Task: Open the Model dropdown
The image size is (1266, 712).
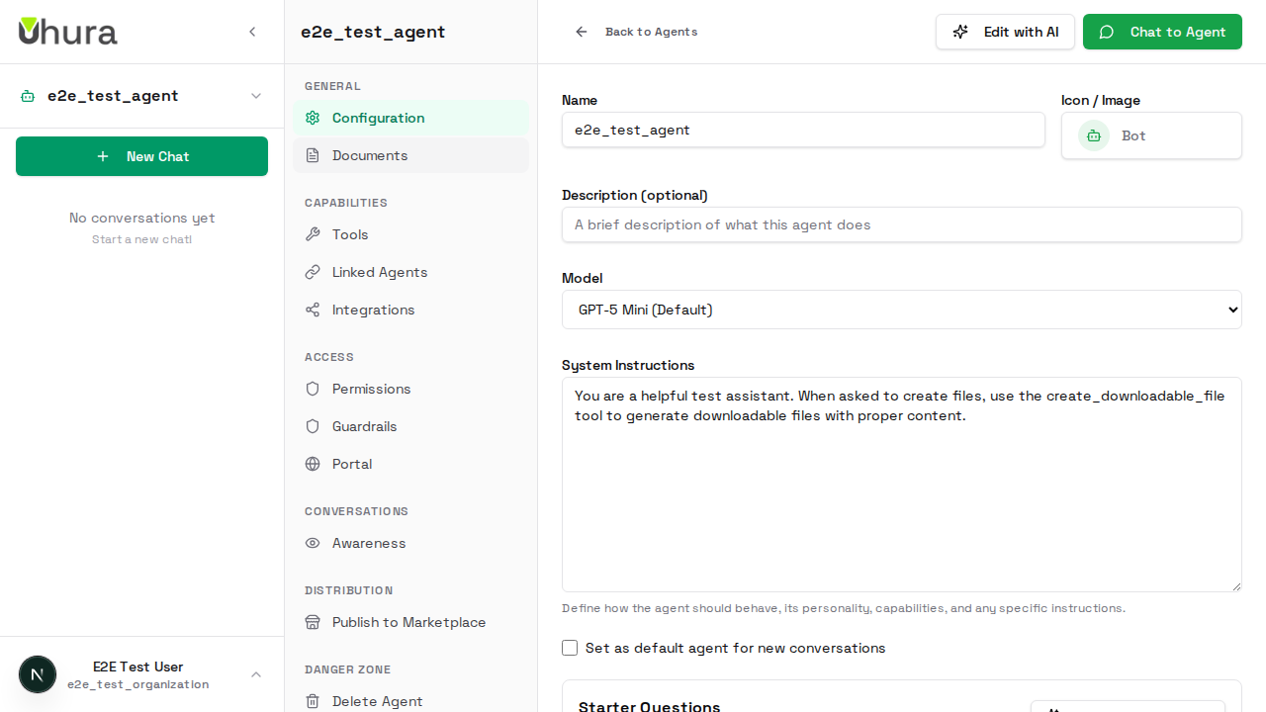Action: pos(901,310)
